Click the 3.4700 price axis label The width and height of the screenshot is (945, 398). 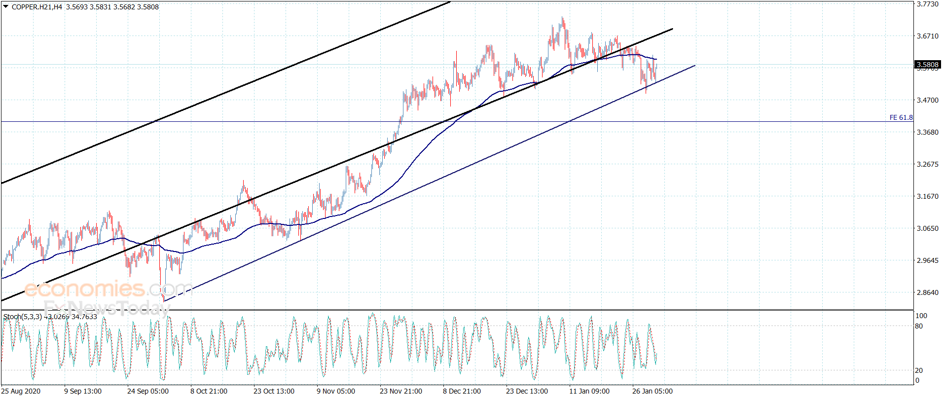(x=928, y=100)
